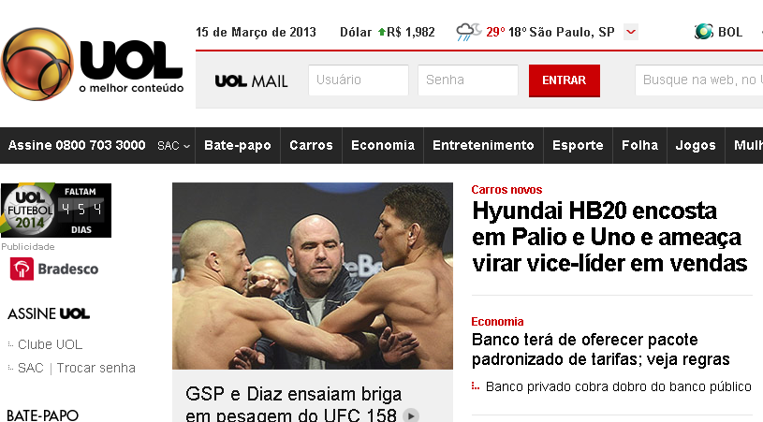Viewport: 763px width, 422px height.
Task: Click the Bradesco logo advertisement
Action: coord(54,269)
